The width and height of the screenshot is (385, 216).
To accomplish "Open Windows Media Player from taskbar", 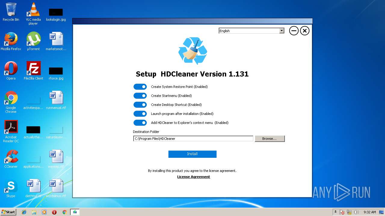I will pos(44,212).
